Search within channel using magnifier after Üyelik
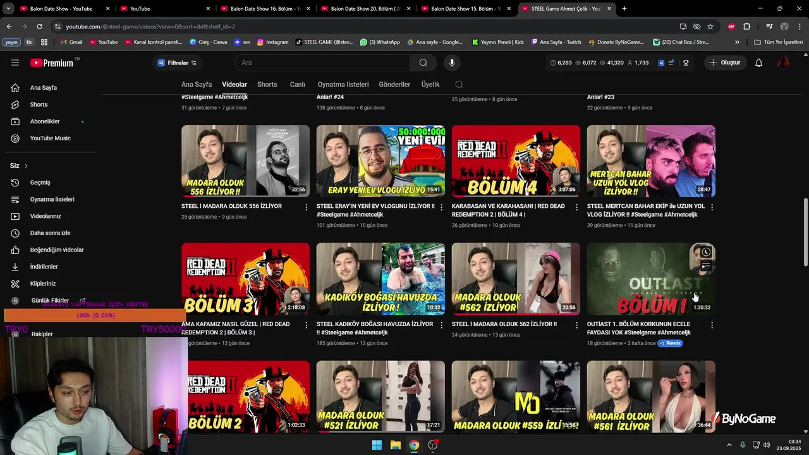This screenshot has height=455, width=809. point(459,85)
